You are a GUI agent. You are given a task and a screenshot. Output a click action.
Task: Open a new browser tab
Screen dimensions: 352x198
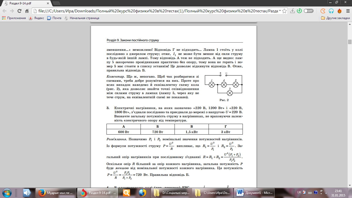[56, 4]
